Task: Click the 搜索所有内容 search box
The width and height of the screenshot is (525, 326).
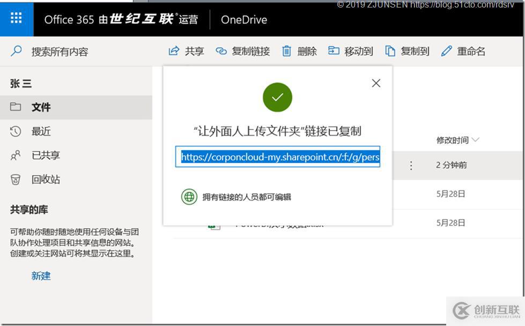Action: (60, 51)
